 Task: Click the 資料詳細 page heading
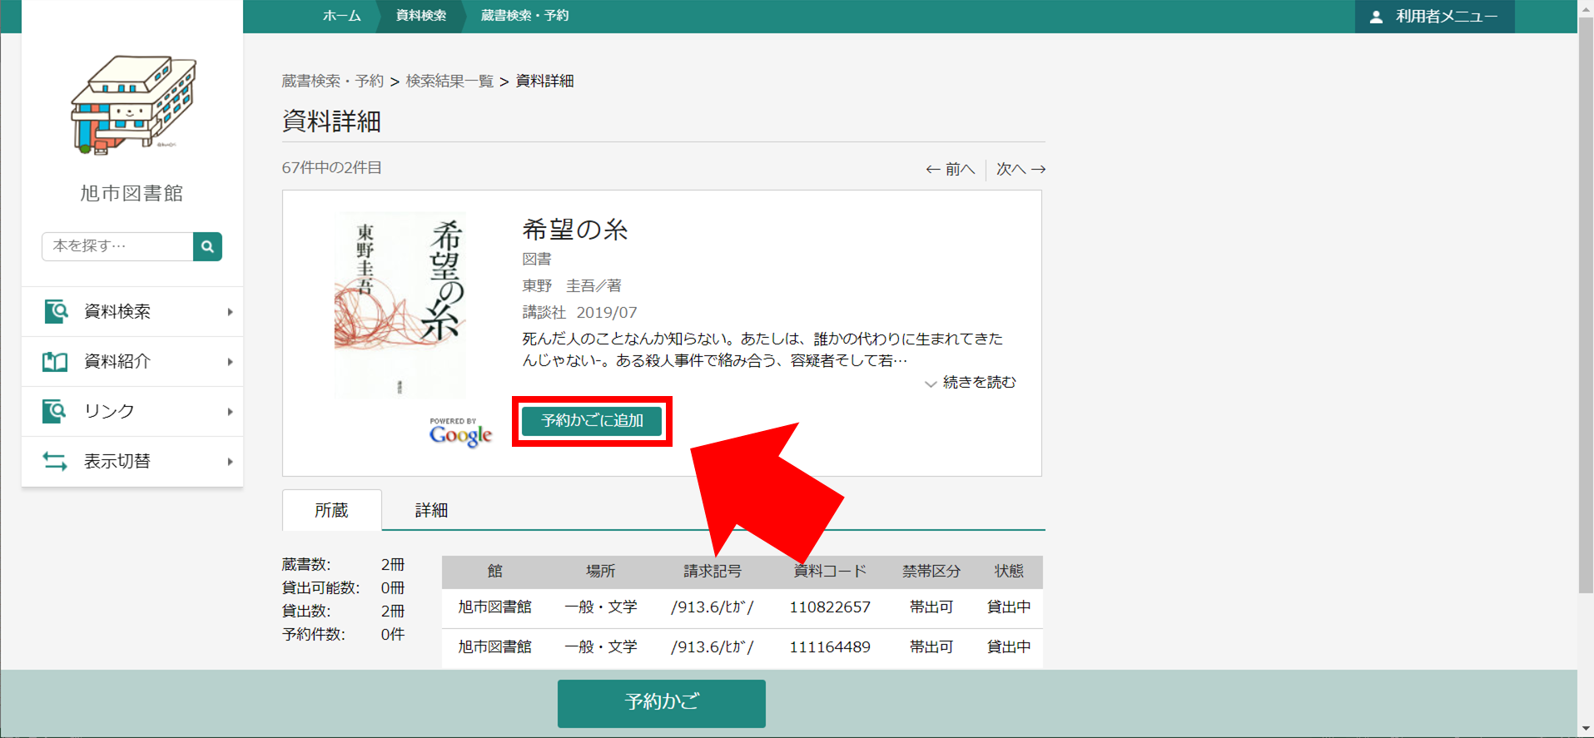[331, 121]
